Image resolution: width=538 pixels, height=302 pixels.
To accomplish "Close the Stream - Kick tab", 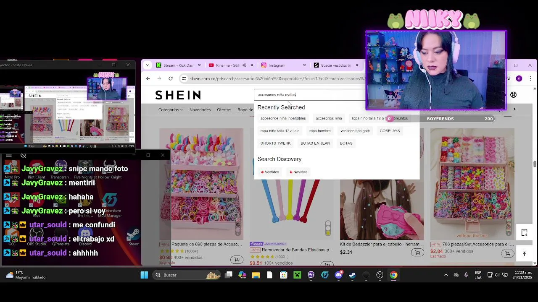I will pyautogui.click(x=199, y=65).
